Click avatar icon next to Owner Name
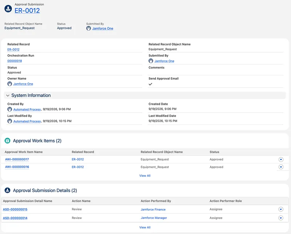The height and width of the screenshot is (234, 291). tap(10, 84)
